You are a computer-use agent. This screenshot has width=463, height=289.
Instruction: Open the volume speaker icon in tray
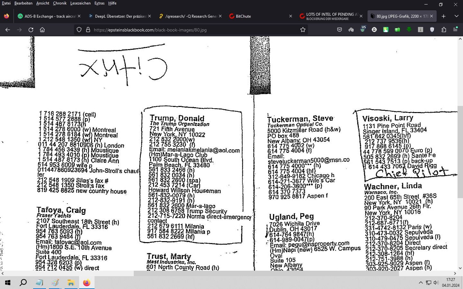[436, 283]
